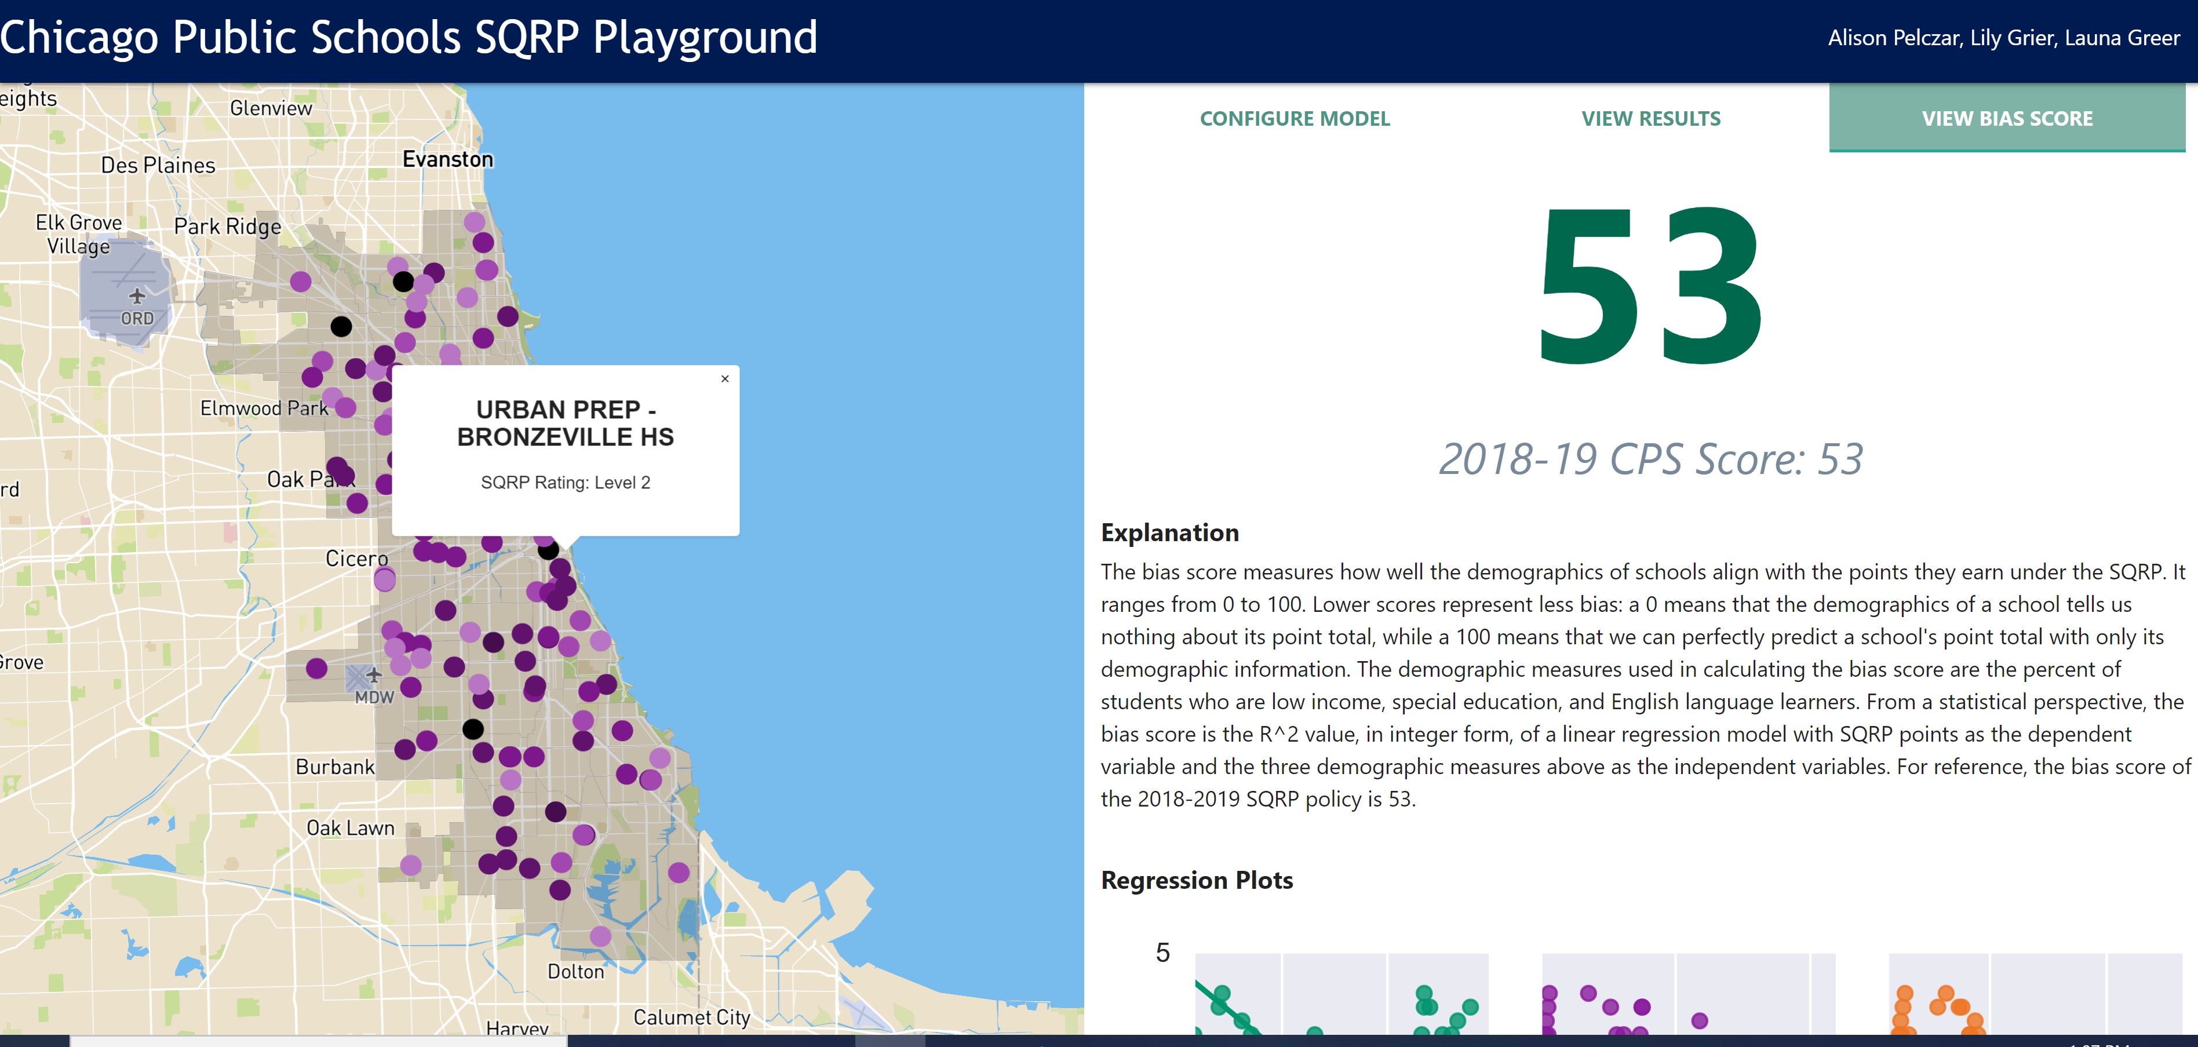Select the View Bias Score tab
The image size is (2198, 1047).
(2007, 119)
